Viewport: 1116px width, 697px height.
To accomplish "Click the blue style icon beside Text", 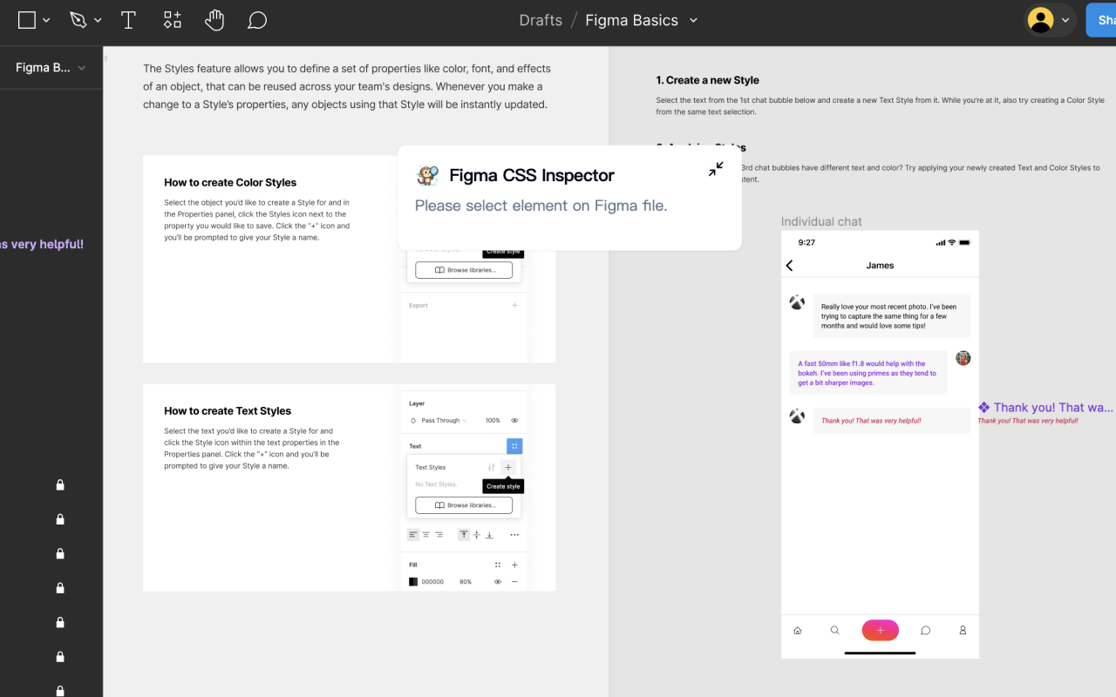I will tap(514, 446).
